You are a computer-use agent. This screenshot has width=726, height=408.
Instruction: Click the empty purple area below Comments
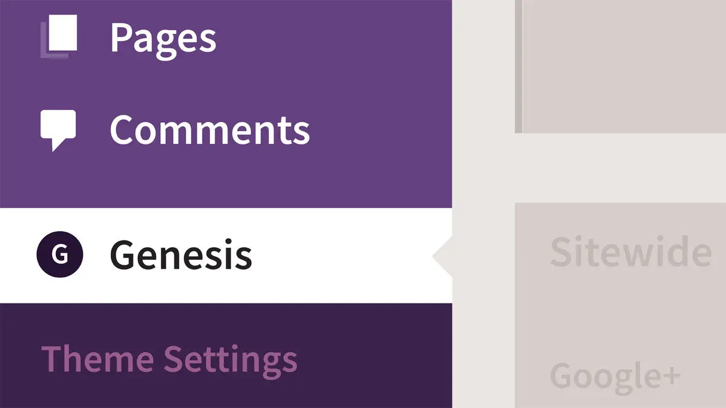click(x=224, y=181)
